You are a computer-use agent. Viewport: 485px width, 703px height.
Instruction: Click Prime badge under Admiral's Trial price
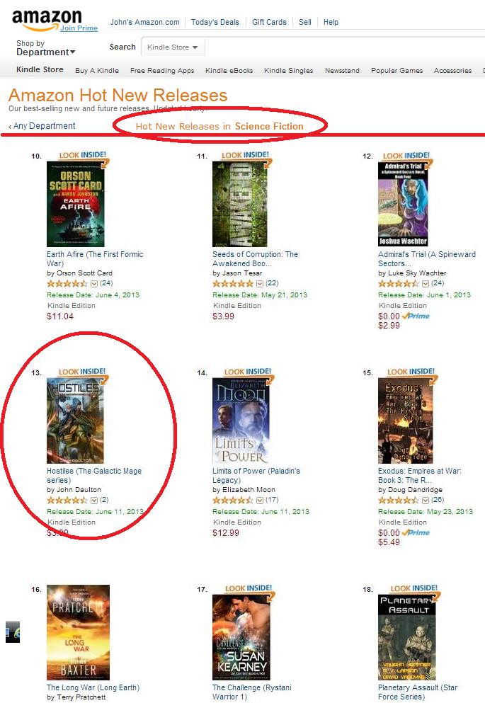tap(416, 316)
